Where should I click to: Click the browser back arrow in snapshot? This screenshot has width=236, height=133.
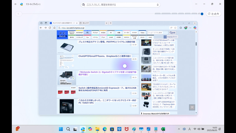click(x=41, y=28)
